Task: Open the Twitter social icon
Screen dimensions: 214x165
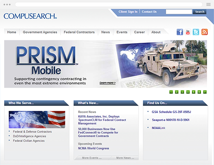Action: click(x=196, y=32)
